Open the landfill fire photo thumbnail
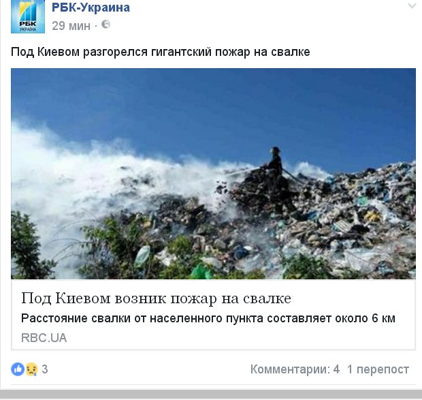 [213, 174]
